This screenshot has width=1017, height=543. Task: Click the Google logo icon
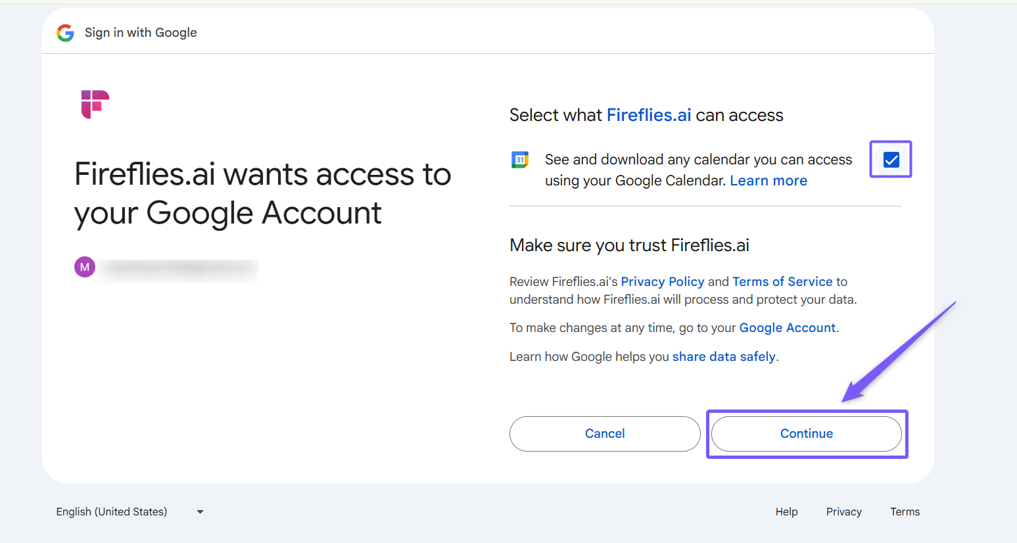[65, 33]
